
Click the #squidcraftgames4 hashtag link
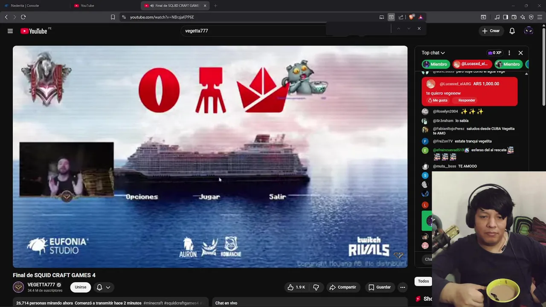[x=181, y=303]
